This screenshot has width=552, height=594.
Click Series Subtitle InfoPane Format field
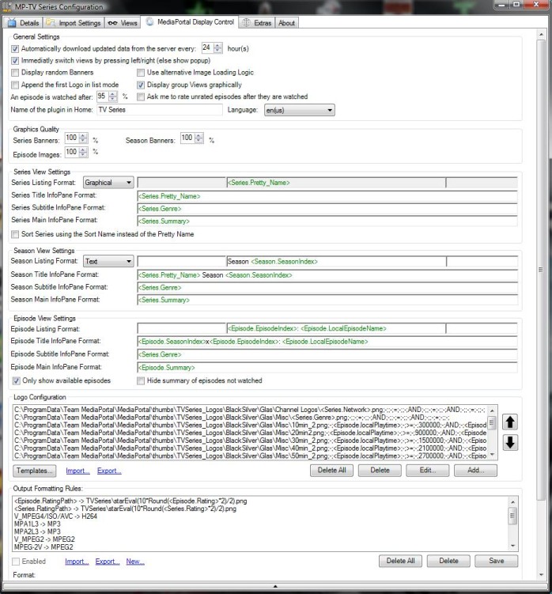[327, 209]
